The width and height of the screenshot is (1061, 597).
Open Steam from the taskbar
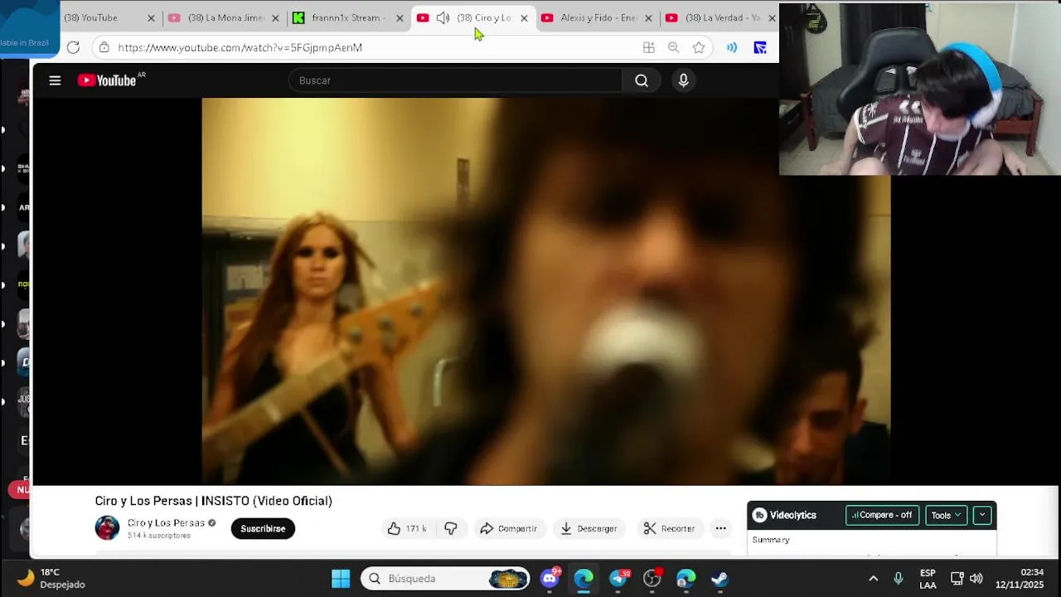click(x=720, y=578)
